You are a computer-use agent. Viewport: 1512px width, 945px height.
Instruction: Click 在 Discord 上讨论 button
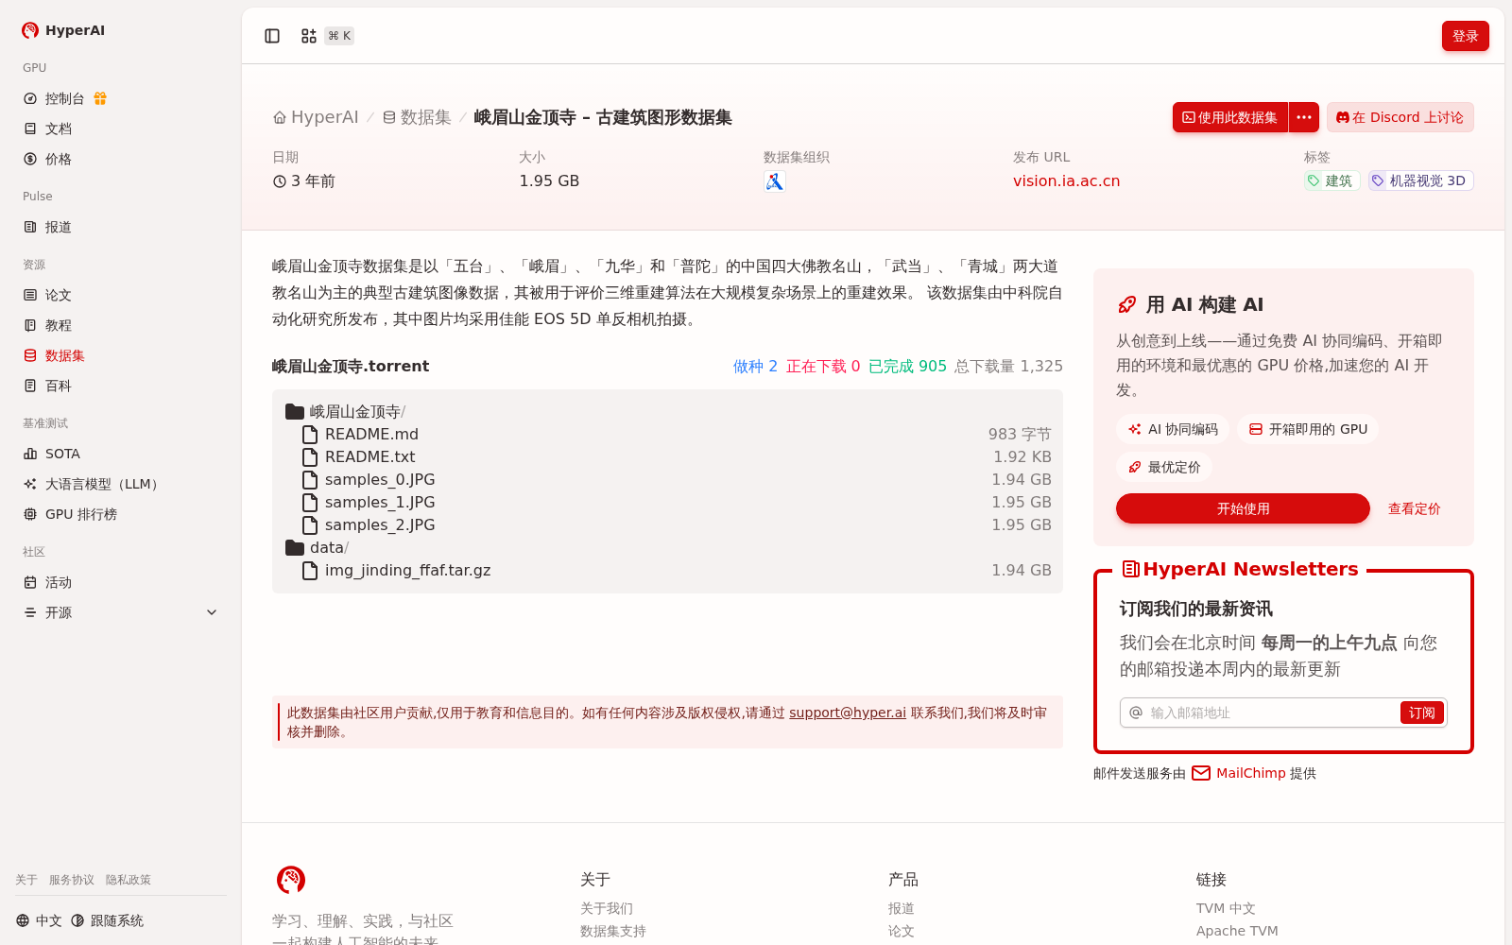coord(1400,117)
